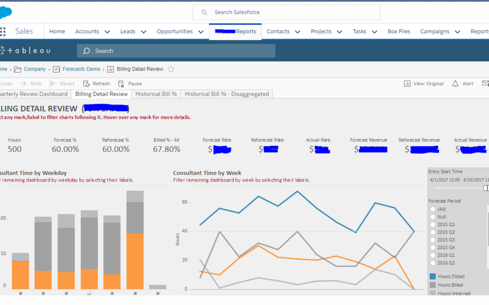This screenshot has width=489, height=305.
Task: Click the Refresh button label
Action: (101, 84)
